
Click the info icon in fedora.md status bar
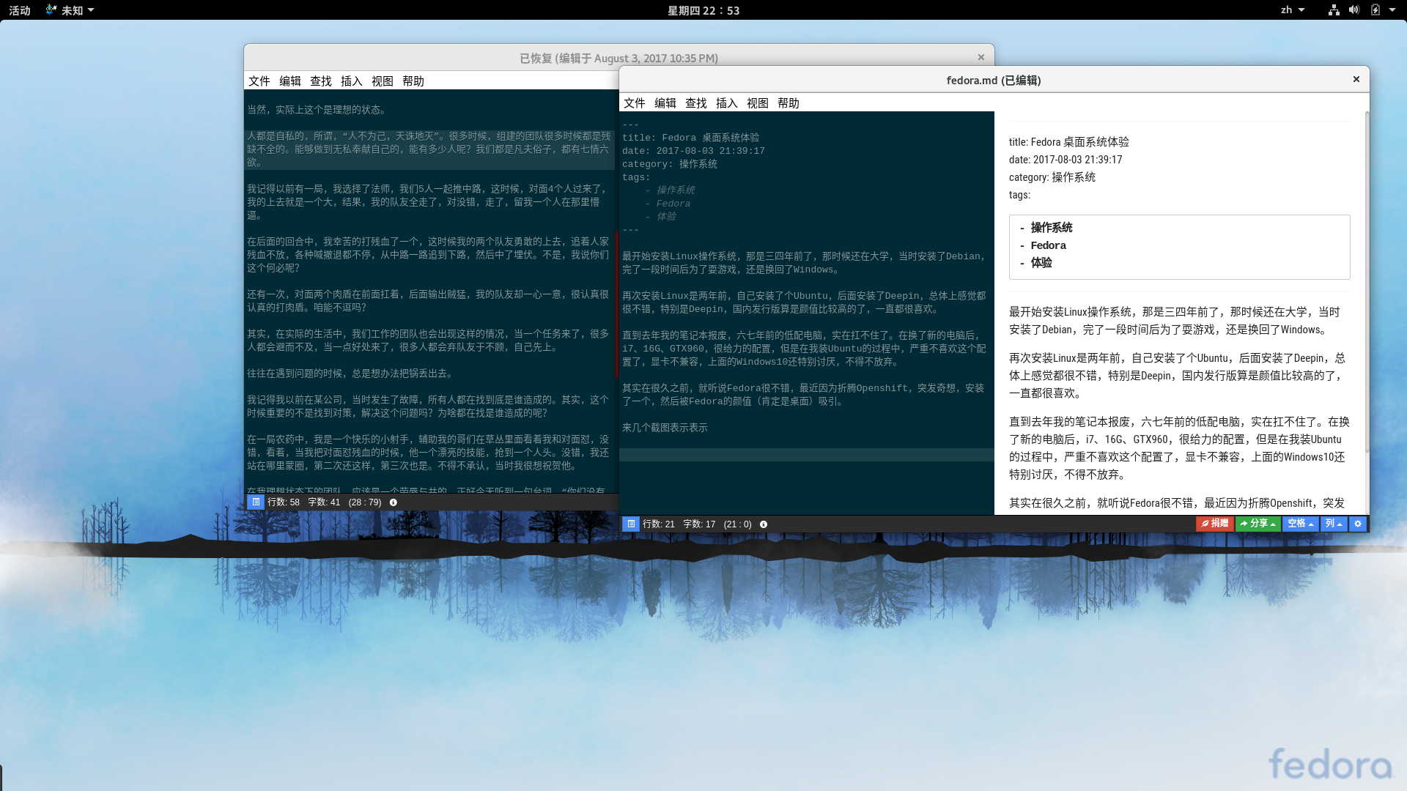pos(764,524)
